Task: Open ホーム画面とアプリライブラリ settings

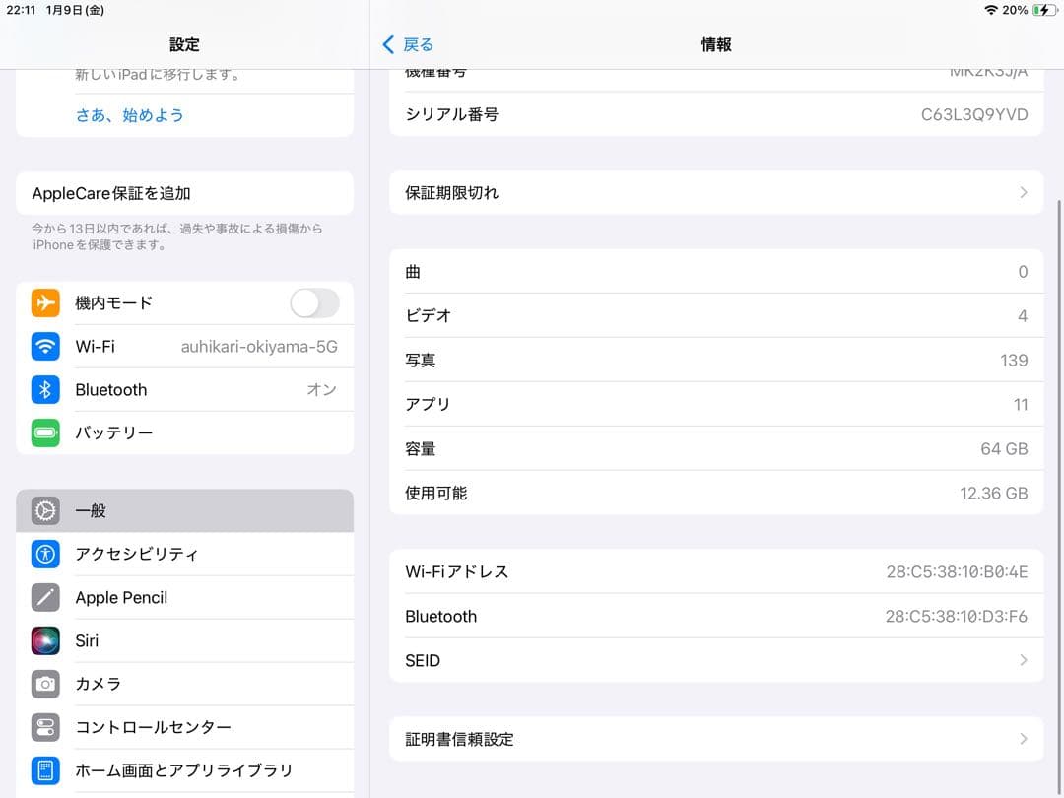Action: (x=183, y=770)
